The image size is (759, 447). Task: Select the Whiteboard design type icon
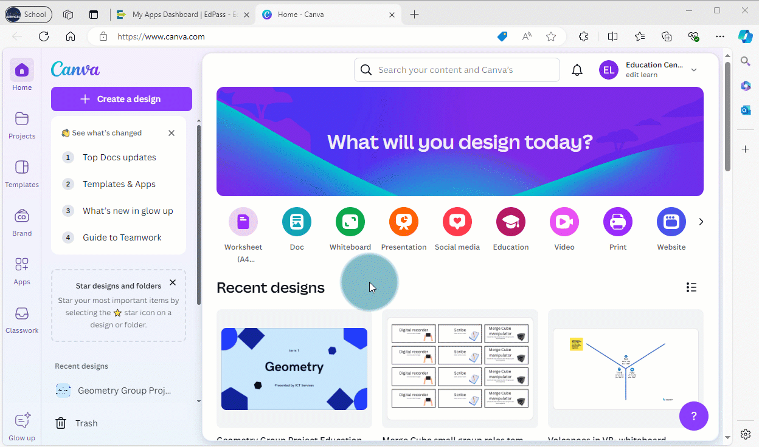(x=350, y=222)
